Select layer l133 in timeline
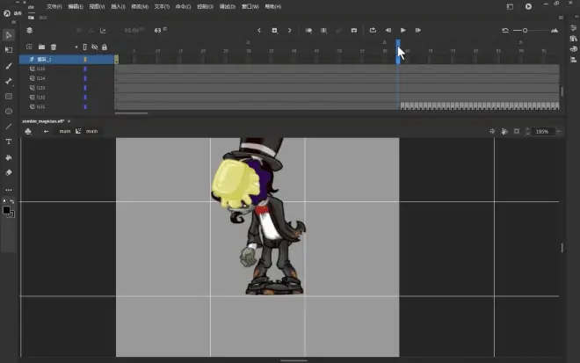The width and height of the screenshot is (580, 363). 67,88
